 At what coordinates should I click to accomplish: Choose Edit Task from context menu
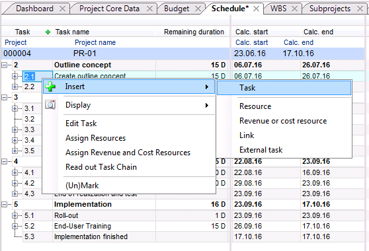point(81,124)
